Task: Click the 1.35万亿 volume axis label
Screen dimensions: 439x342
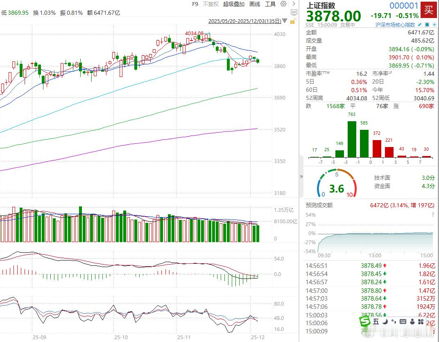Action: [x=284, y=210]
